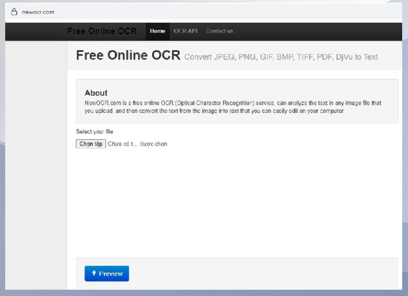Click the large Free Online OCR page heading

128,55
